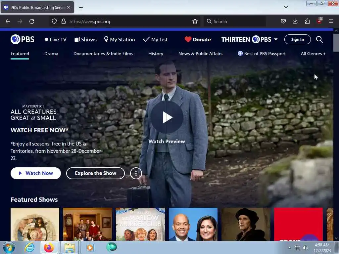Click the red uBlock extension icon
The width and height of the screenshot is (339, 254).
coord(319,21)
